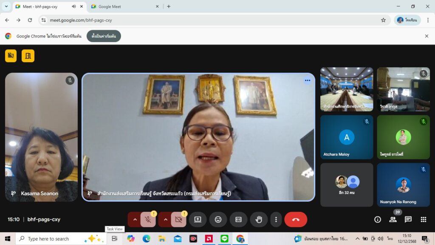Open the emoji reactions button

pyautogui.click(x=218, y=219)
